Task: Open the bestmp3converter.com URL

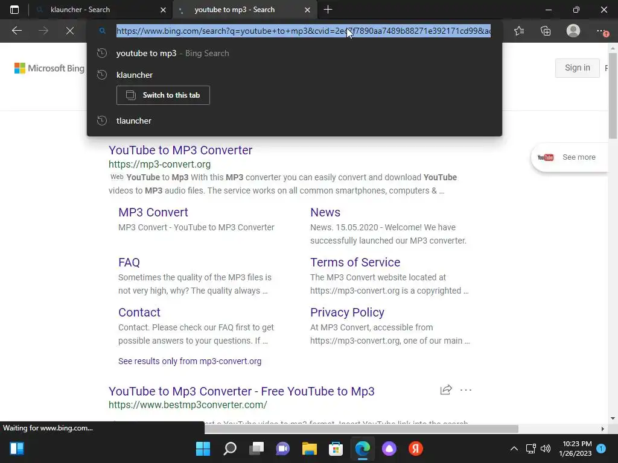Action: click(x=188, y=405)
